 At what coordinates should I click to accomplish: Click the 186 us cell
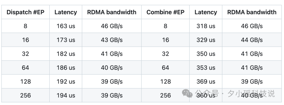click(x=66, y=68)
